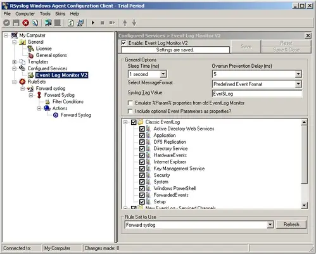Click the move up arrow icon
This screenshot has height=254, width=316.
tap(125, 23)
